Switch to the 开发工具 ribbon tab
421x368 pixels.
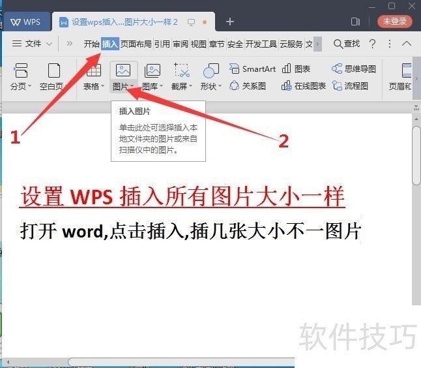(x=261, y=44)
